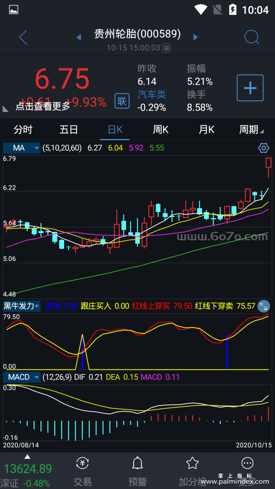
Task: Tap the DEA 0.15 value
Action: (122, 377)
